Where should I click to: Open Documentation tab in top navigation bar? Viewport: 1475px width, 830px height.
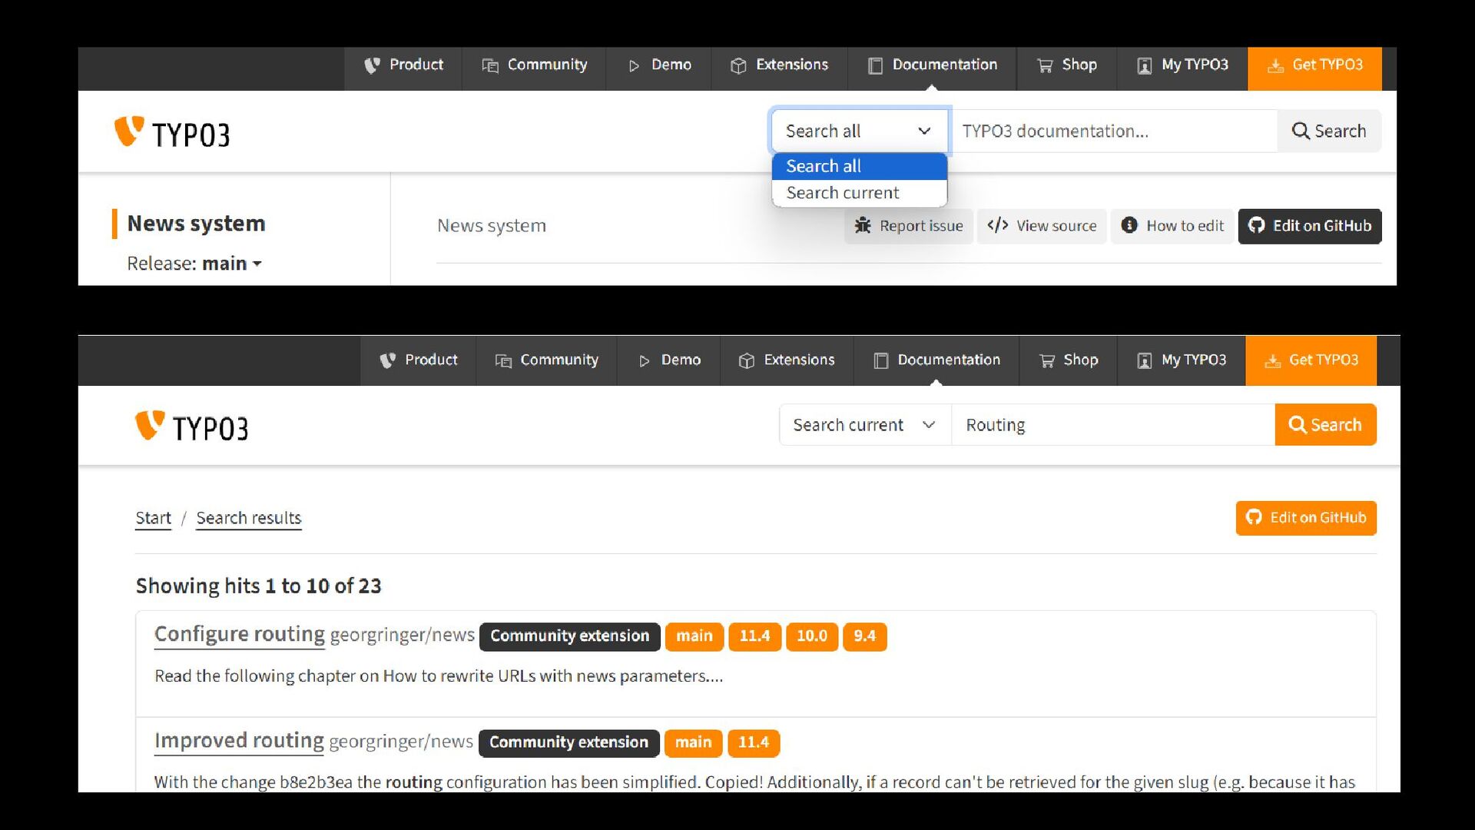[932, 65]
